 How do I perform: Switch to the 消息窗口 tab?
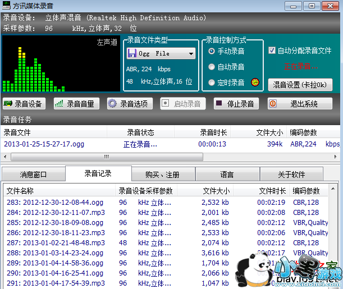point(33,175)
